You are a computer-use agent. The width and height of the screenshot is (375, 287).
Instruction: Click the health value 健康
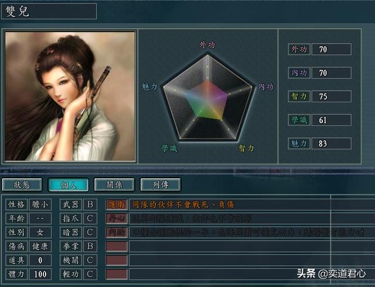click(x=40, y=246)
